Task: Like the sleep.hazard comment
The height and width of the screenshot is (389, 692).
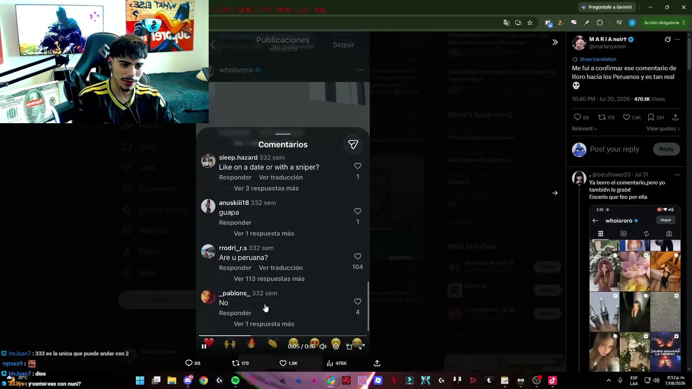Action: tap(357, 166)
